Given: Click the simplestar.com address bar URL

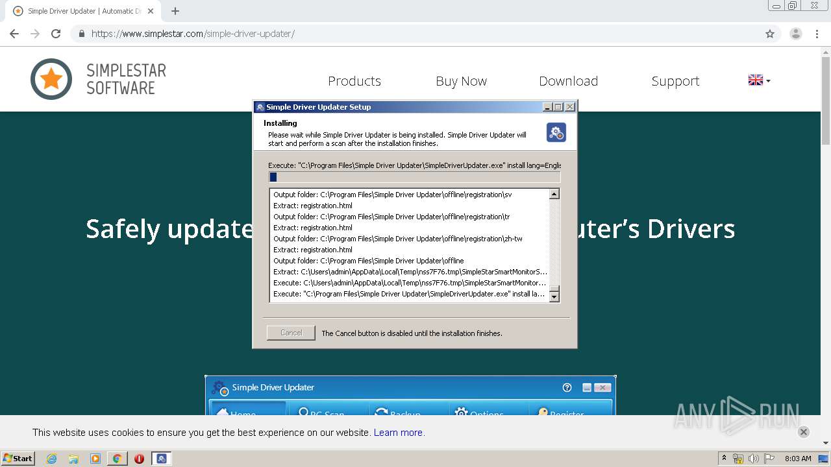Looking at the screenshot, I should pos(193,34).
